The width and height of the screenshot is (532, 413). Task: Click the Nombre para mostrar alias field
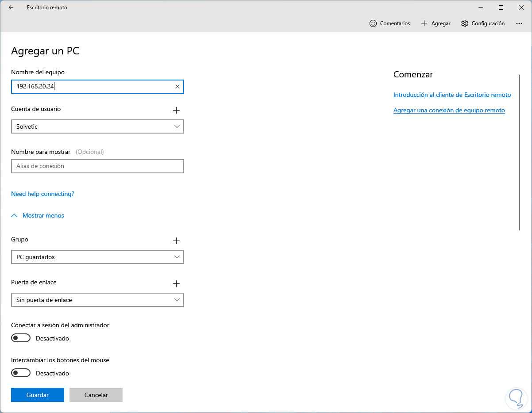(x=97, y=167)
